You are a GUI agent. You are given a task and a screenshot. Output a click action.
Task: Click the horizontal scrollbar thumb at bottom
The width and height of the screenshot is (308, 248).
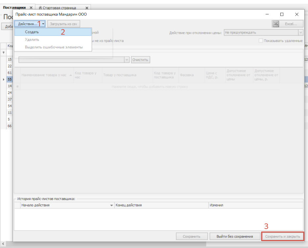(106, 244)
